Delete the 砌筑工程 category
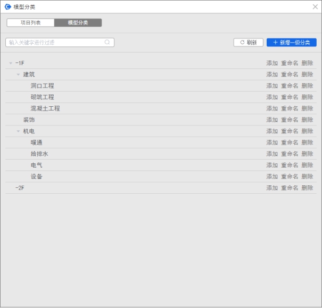Viewport: 322px width, 308px height. click(x=307, y=97)
